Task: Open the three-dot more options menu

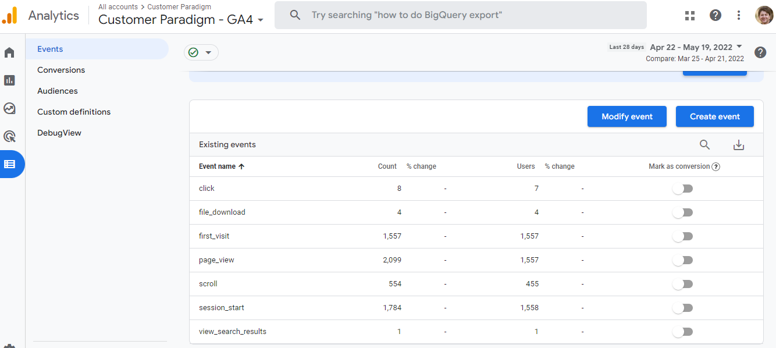Action: click(739, 15)
